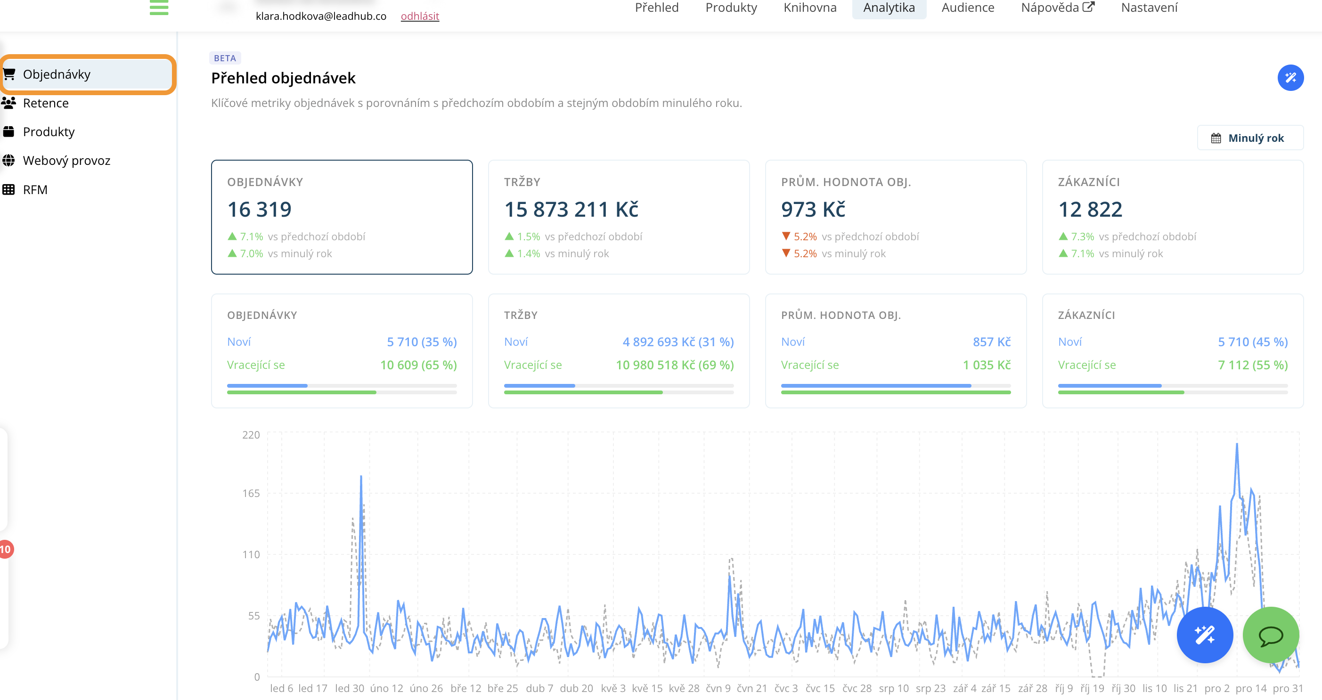Click the RFM table grid icon

click(x=9, y=190)
